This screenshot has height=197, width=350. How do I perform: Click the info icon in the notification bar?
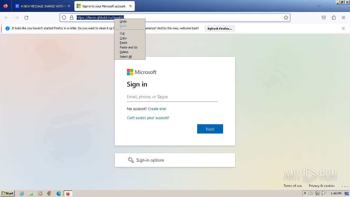7,28
